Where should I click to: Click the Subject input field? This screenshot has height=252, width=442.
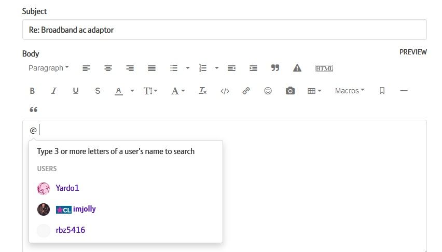pos(224,30)
